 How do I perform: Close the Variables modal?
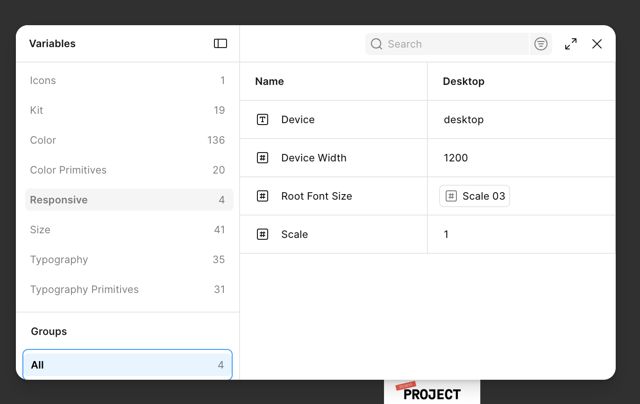(x=597, y=44)
